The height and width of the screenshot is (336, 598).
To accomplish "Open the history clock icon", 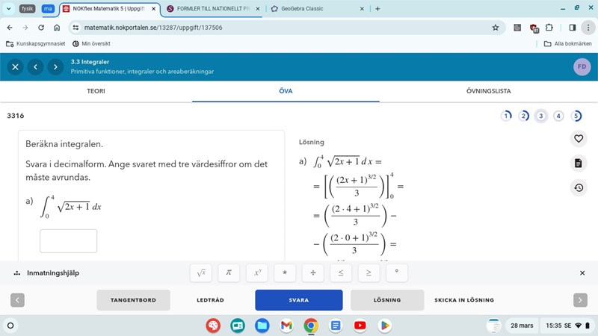I will tap(578, 187).
